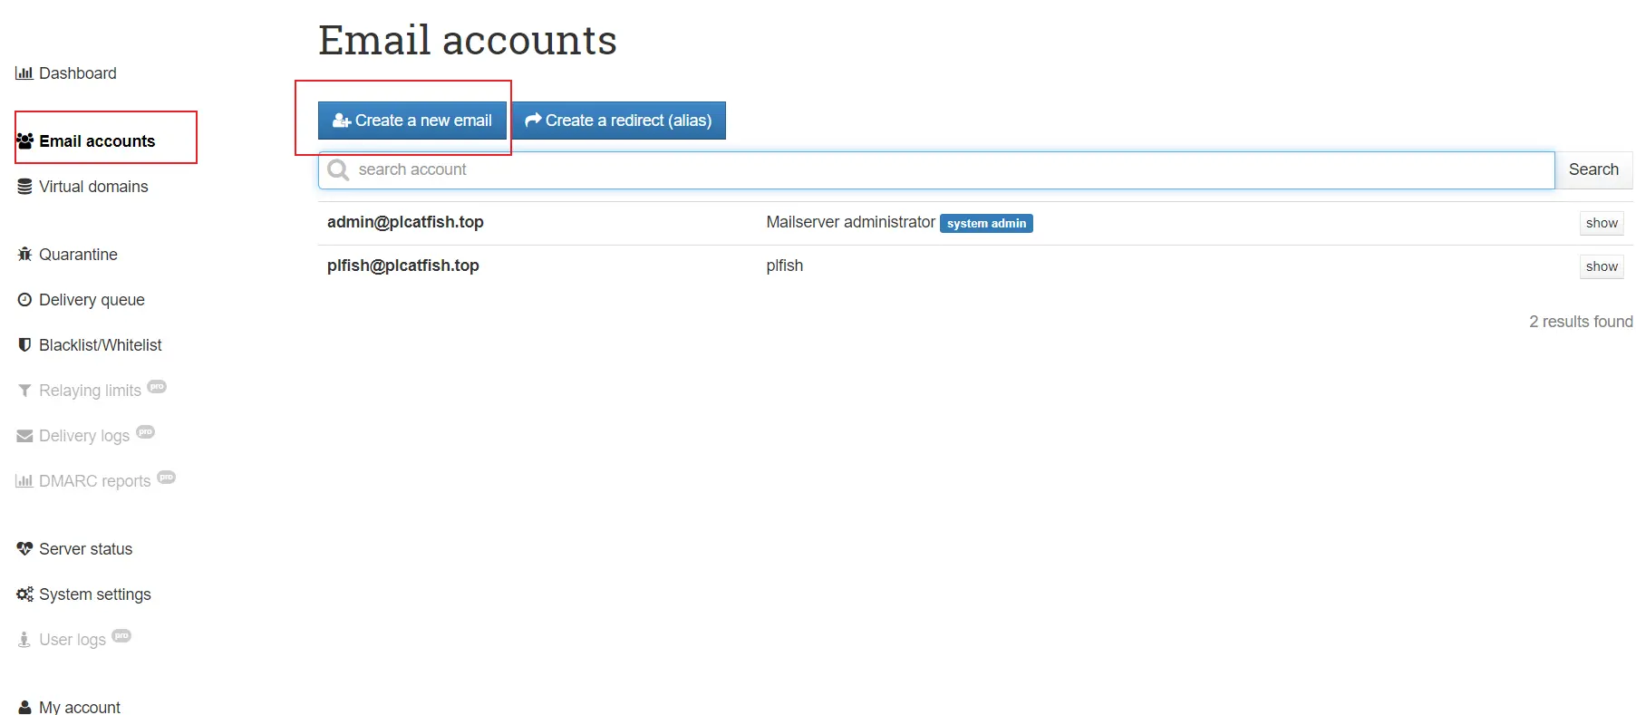
Task: Show details for admin@plcatfish.top
Action: pyautogui.click(x=1602, y=223)
